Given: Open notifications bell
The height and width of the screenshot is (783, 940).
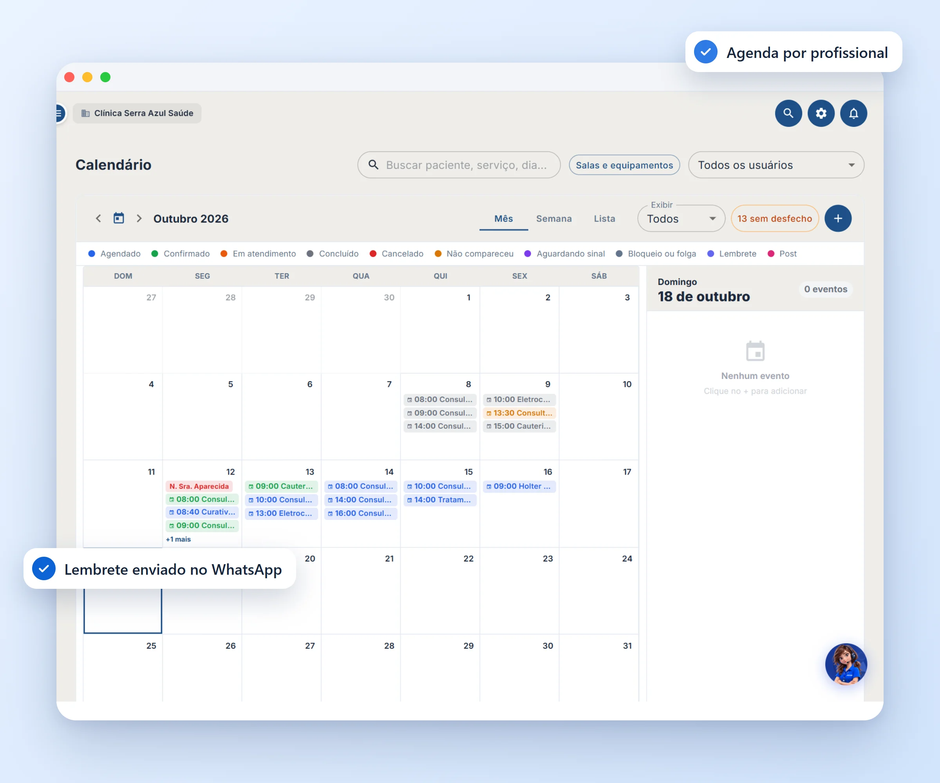Looking at the screenshot, I should [x=853, y=113].
